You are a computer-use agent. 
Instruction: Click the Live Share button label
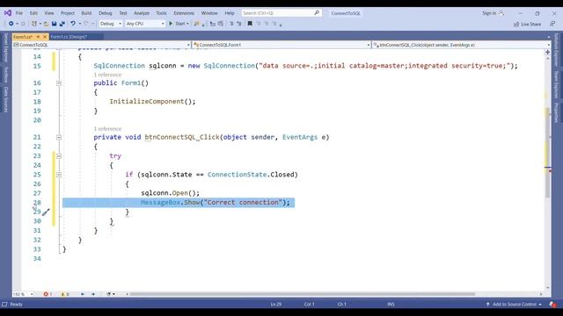[x=530, y=24]
